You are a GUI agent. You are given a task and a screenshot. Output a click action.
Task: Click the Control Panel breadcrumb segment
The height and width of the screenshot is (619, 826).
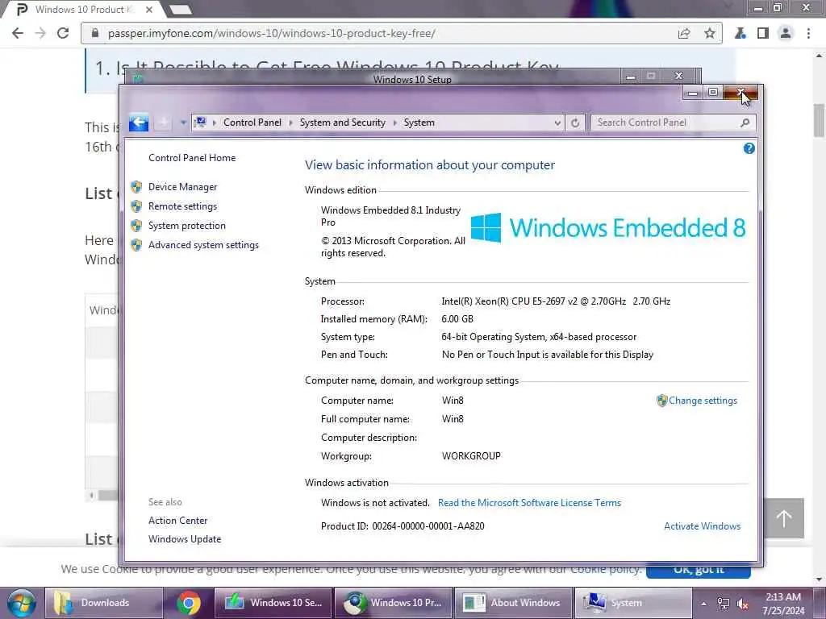[252, 123]
